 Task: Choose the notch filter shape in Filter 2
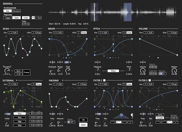(175, 122)
